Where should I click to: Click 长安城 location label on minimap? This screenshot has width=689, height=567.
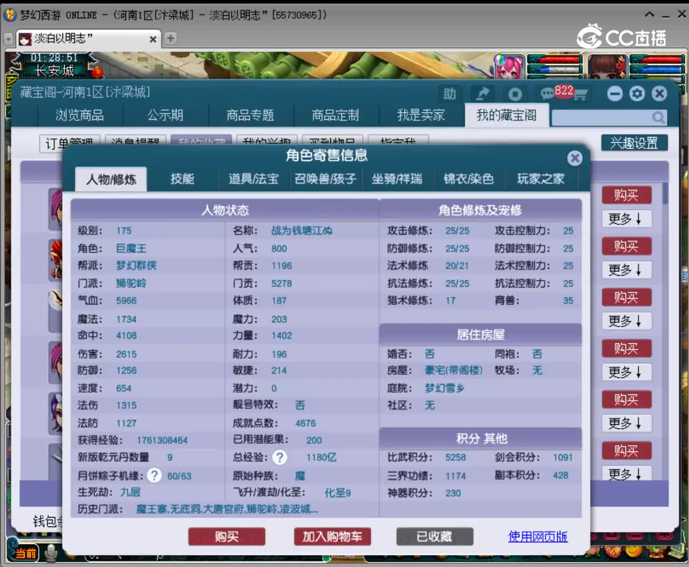[x=54, y=71]
